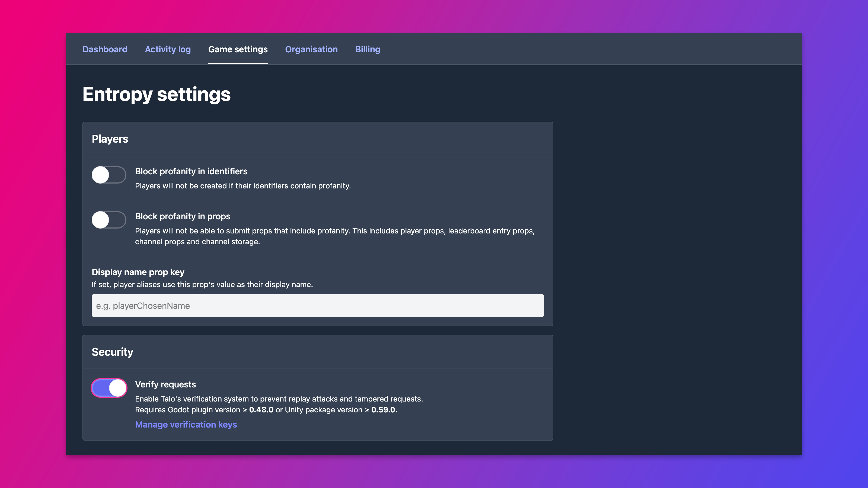
Task: Click the Players section heading
Action: (110, 139)
